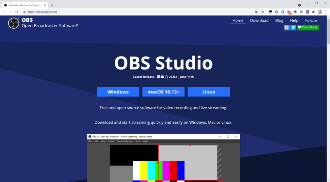Open the Extensions puzzle-piece menu

313,12
